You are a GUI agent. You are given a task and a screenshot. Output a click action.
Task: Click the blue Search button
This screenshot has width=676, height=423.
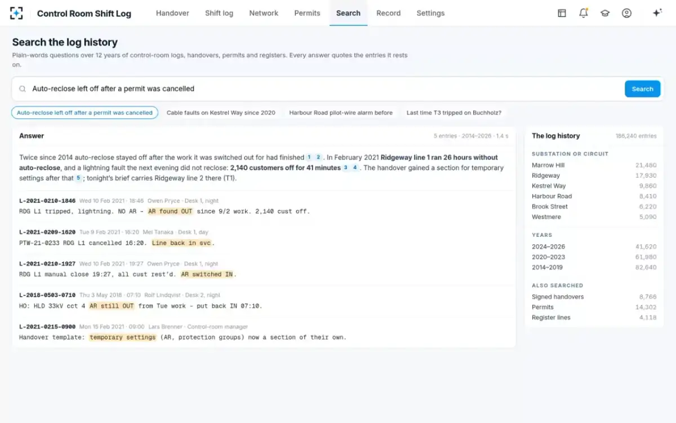(642, 89)
